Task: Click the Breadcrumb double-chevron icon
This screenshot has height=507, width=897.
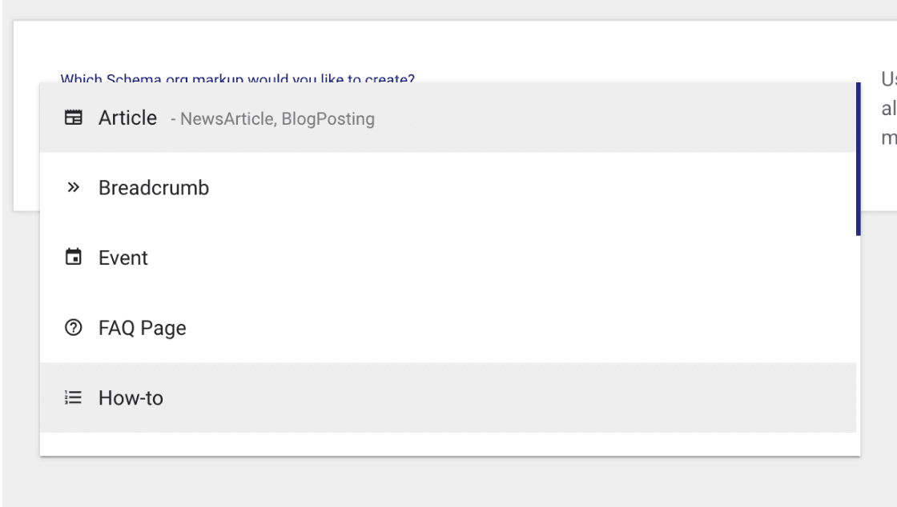Action: 74,188
